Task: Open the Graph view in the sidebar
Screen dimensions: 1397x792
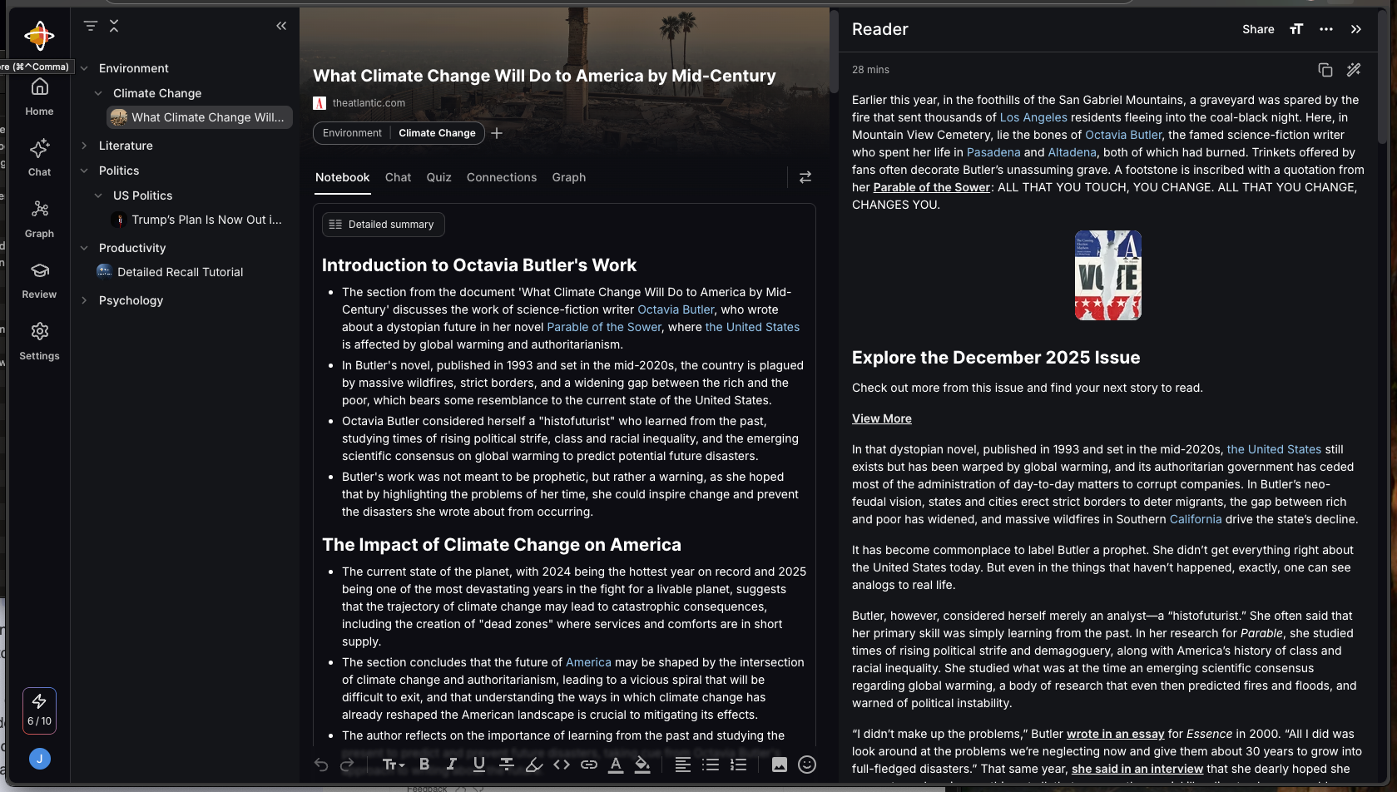Action: pyautogui.click(x=39, y=218)
